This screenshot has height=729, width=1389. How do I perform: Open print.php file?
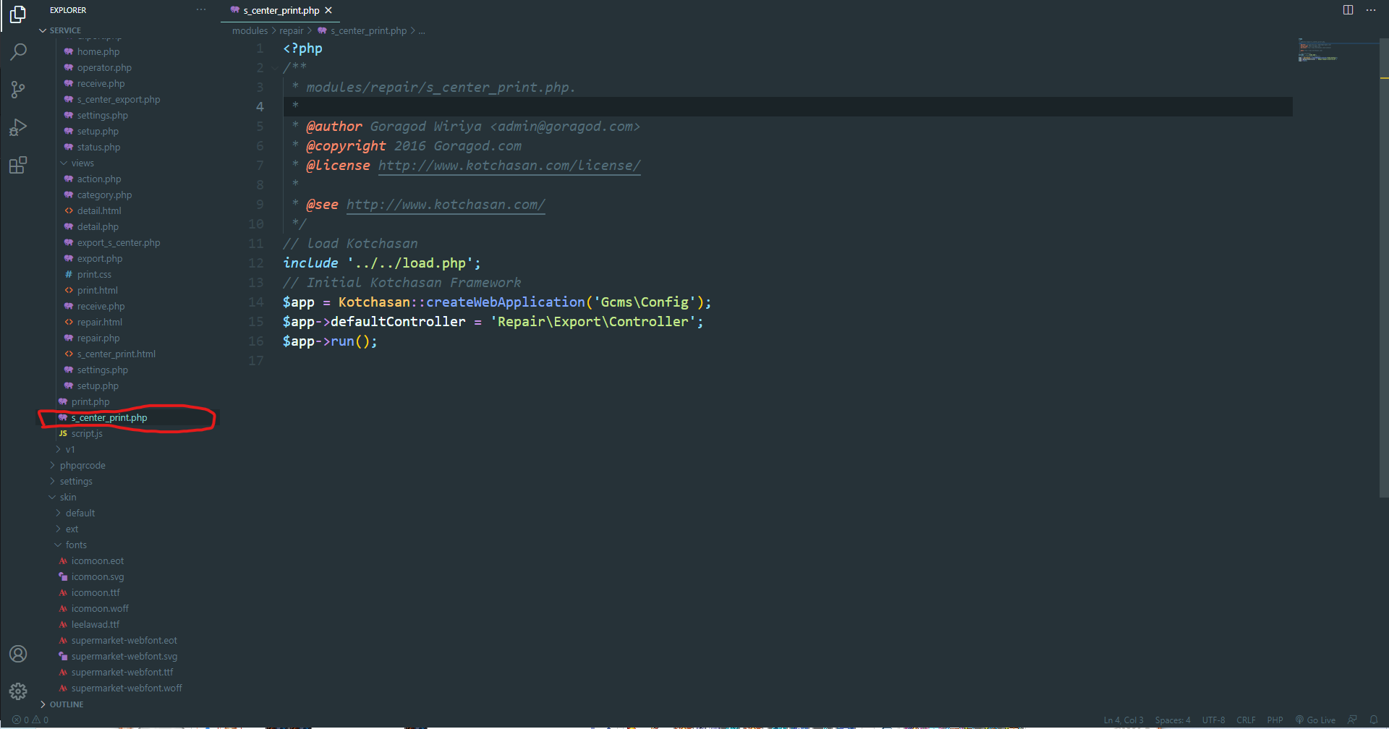tap(90, 402)
